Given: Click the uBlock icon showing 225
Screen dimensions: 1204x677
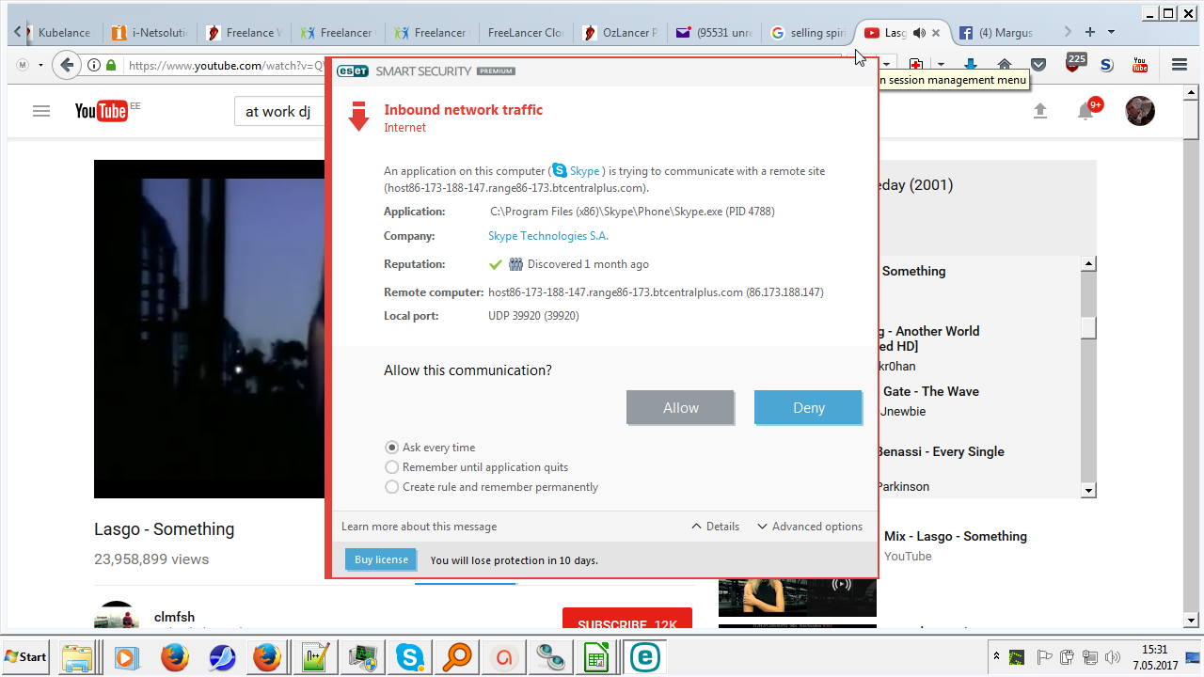Looking at the screenshot, I should tap(1075, 63).
